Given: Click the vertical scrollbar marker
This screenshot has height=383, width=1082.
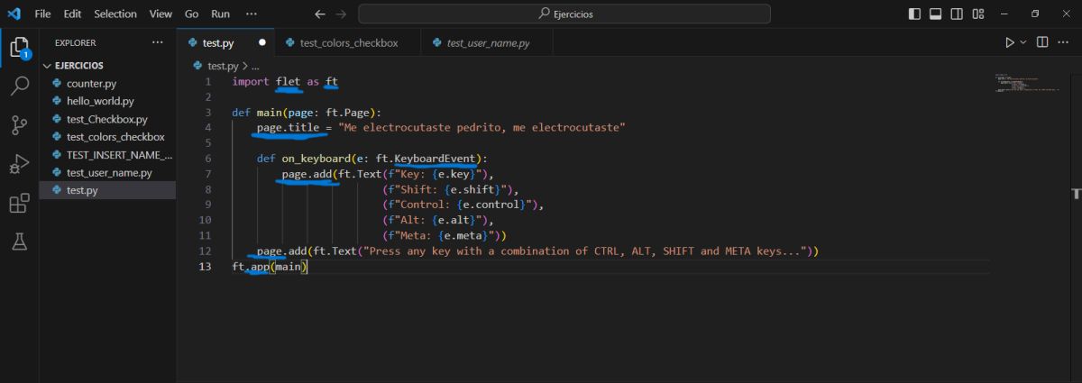Looking at the screenshot, I should coord(1076,194).
